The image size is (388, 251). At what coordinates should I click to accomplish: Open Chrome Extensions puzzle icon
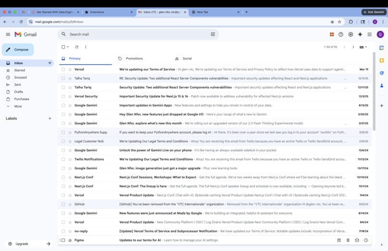click(350, 22)
